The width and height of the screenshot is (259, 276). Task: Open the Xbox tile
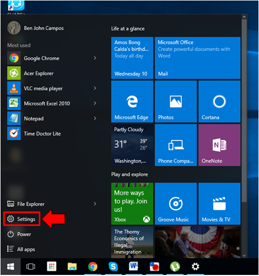pyautogui.click(x=132, y=204)
